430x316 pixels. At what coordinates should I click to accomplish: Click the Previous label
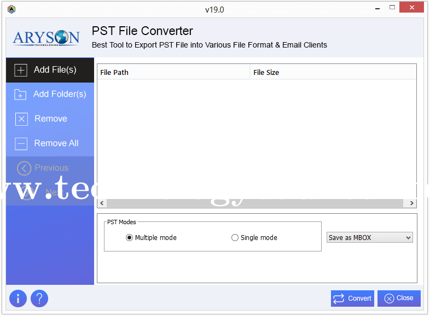tap(51, 168)
